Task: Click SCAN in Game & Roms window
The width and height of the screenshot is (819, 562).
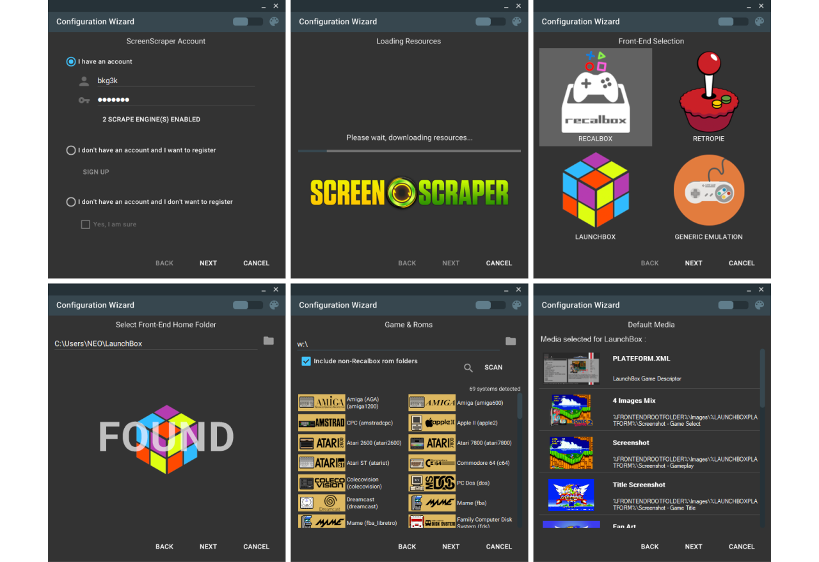Action: 493,368
